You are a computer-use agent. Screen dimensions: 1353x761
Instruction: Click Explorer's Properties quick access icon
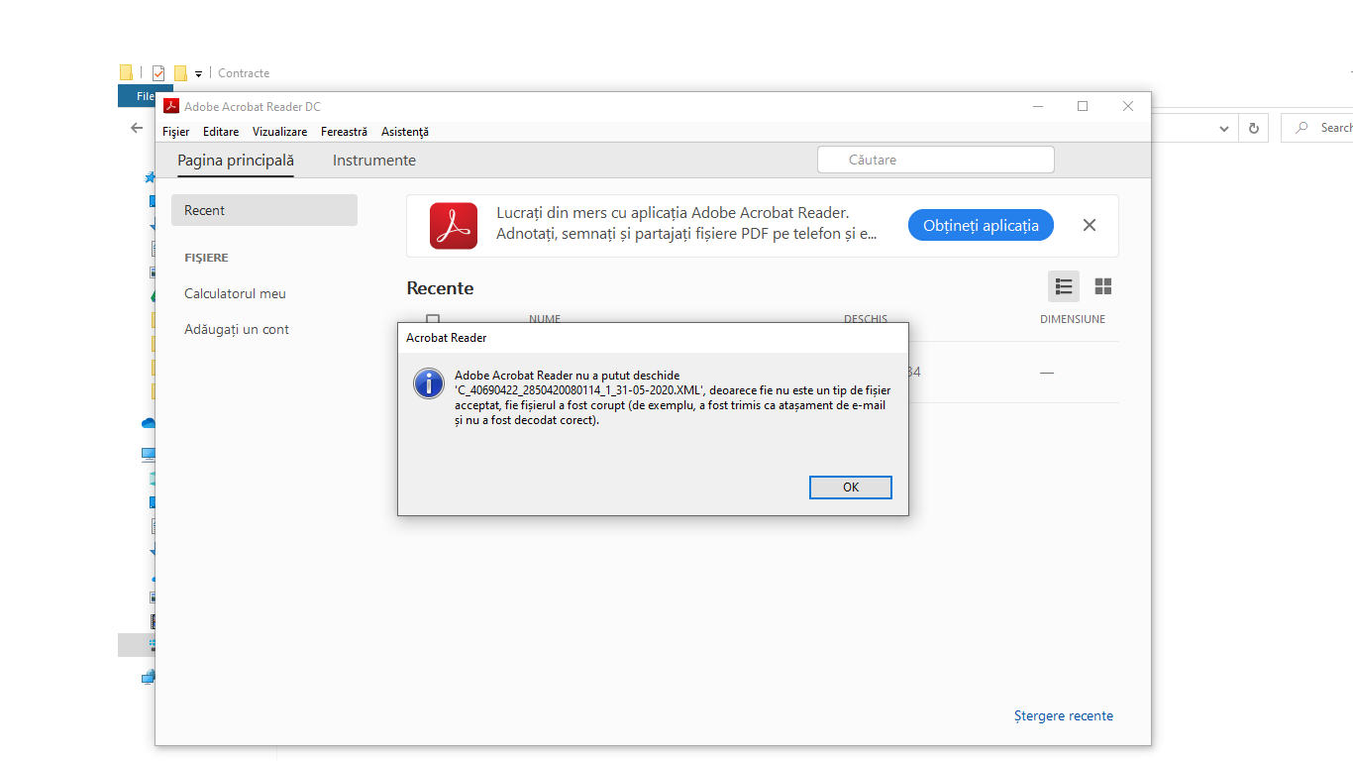(158, 72)
